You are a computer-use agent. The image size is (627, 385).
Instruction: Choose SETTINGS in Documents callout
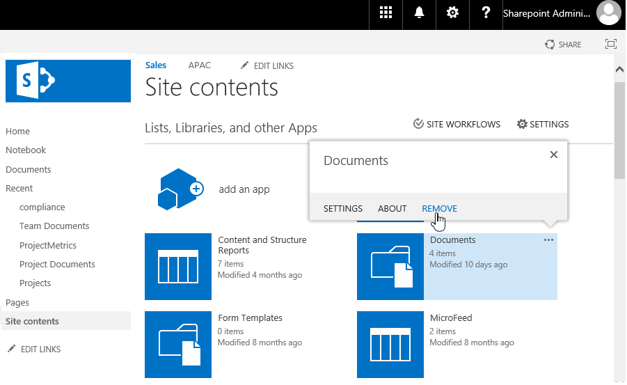coord(342,208)
